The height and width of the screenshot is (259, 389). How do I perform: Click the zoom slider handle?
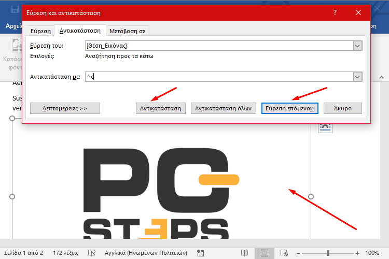[x=328, y=253]
